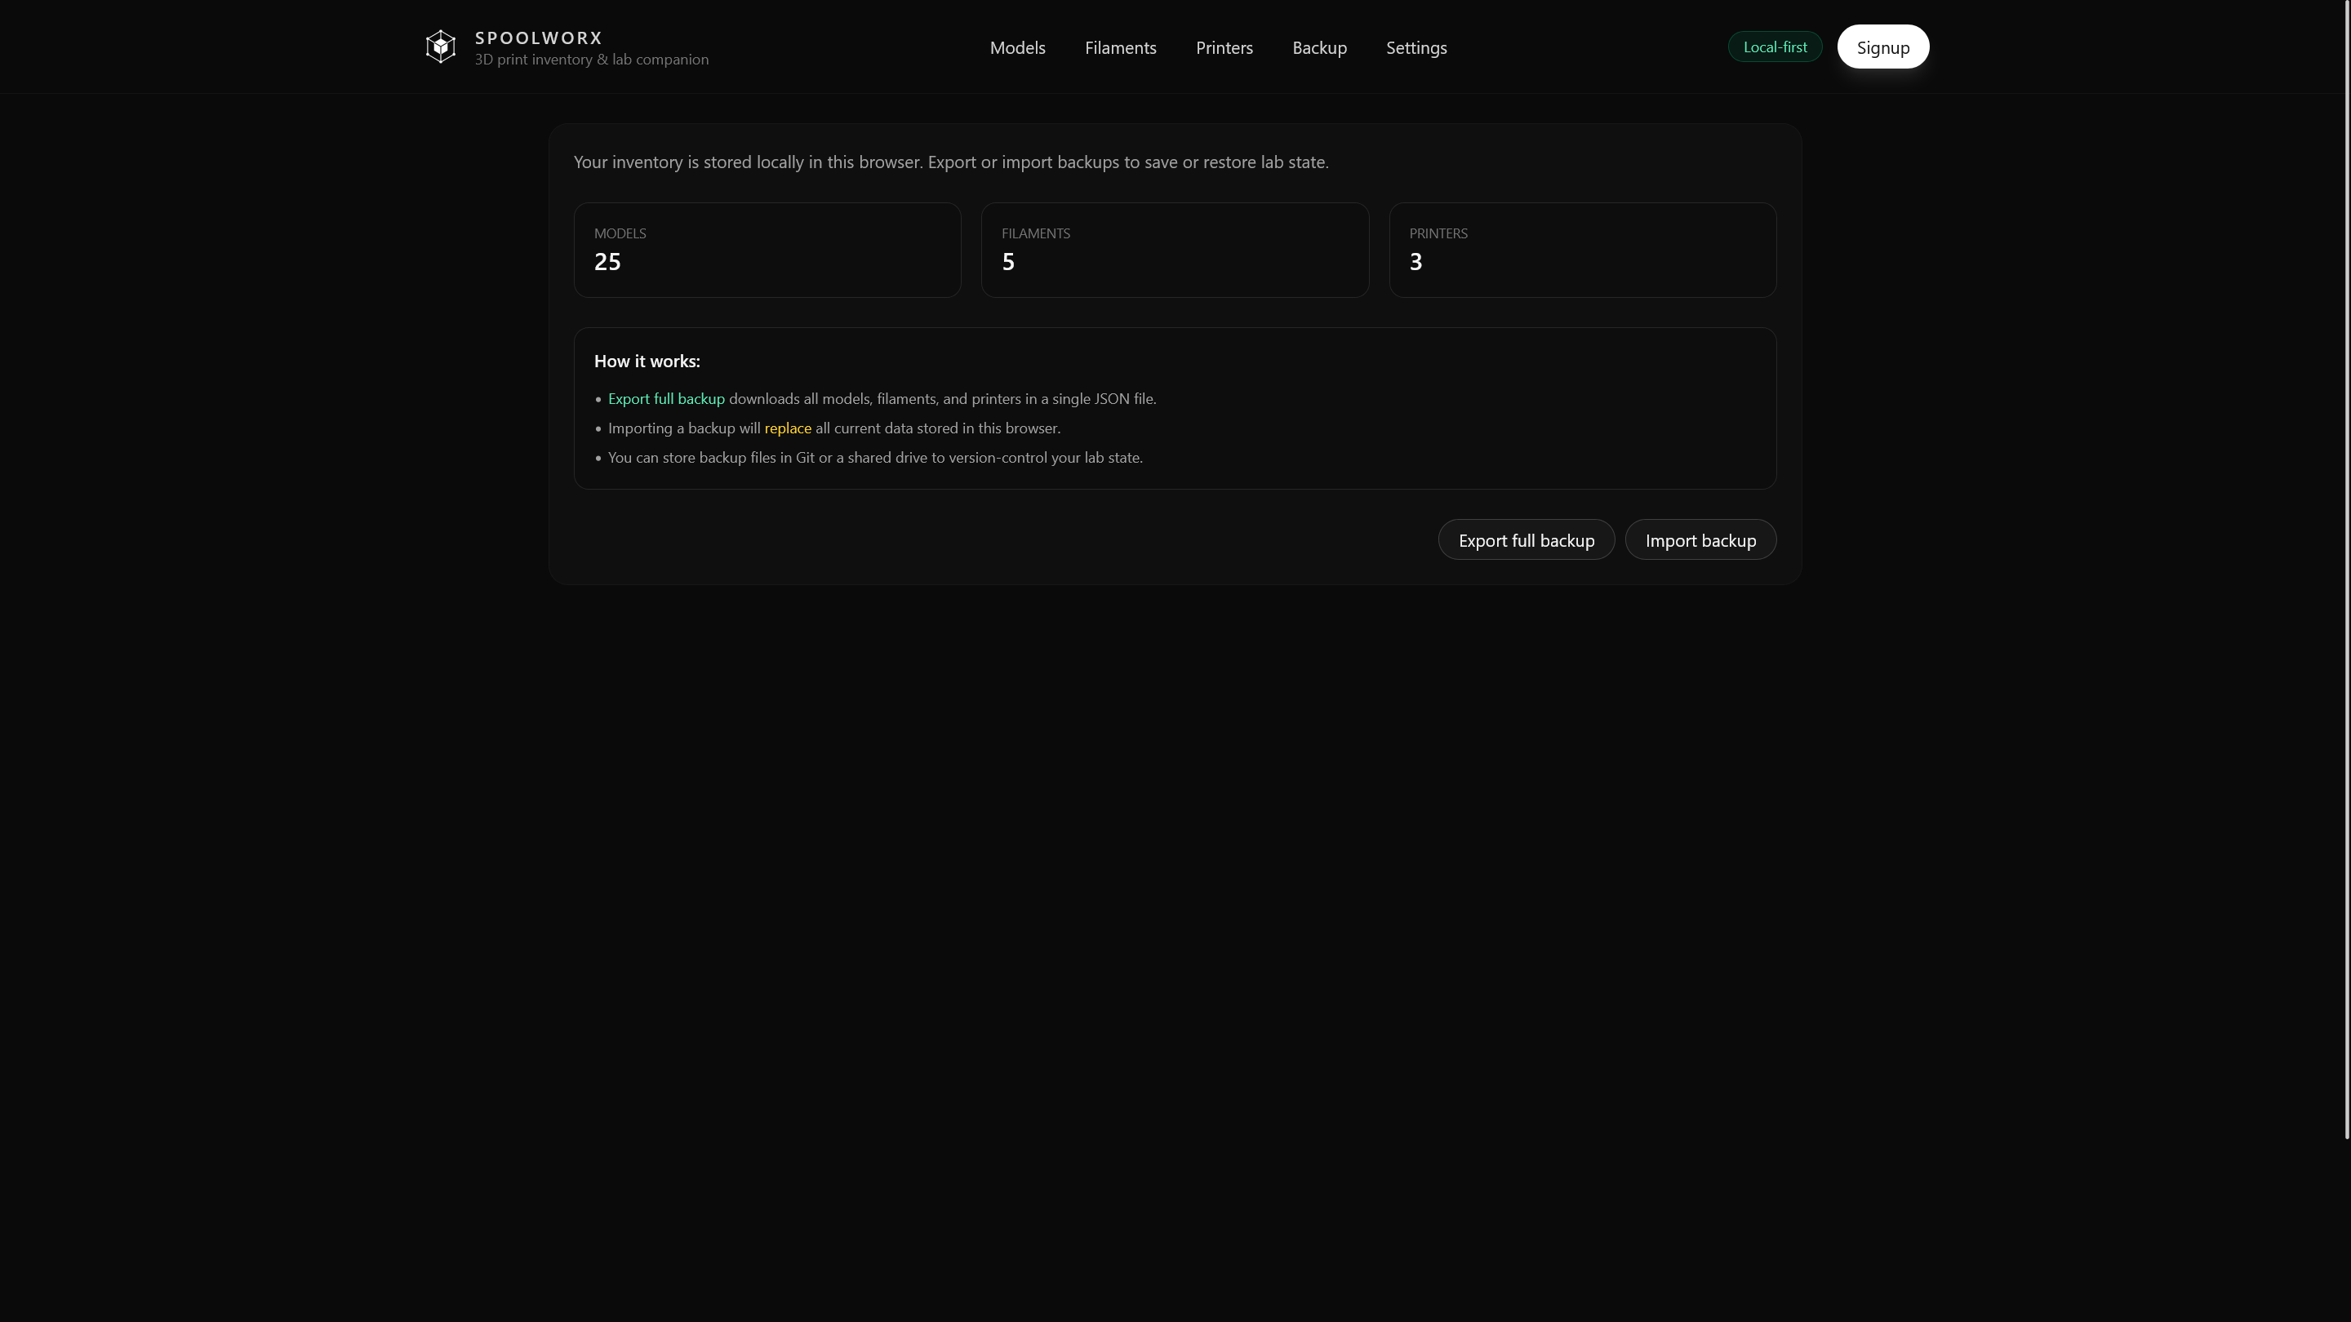Click the 'How it works:' heading

[647, 362]
